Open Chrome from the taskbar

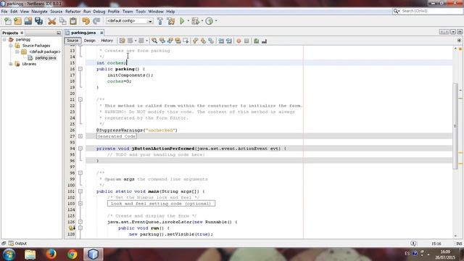72,254
